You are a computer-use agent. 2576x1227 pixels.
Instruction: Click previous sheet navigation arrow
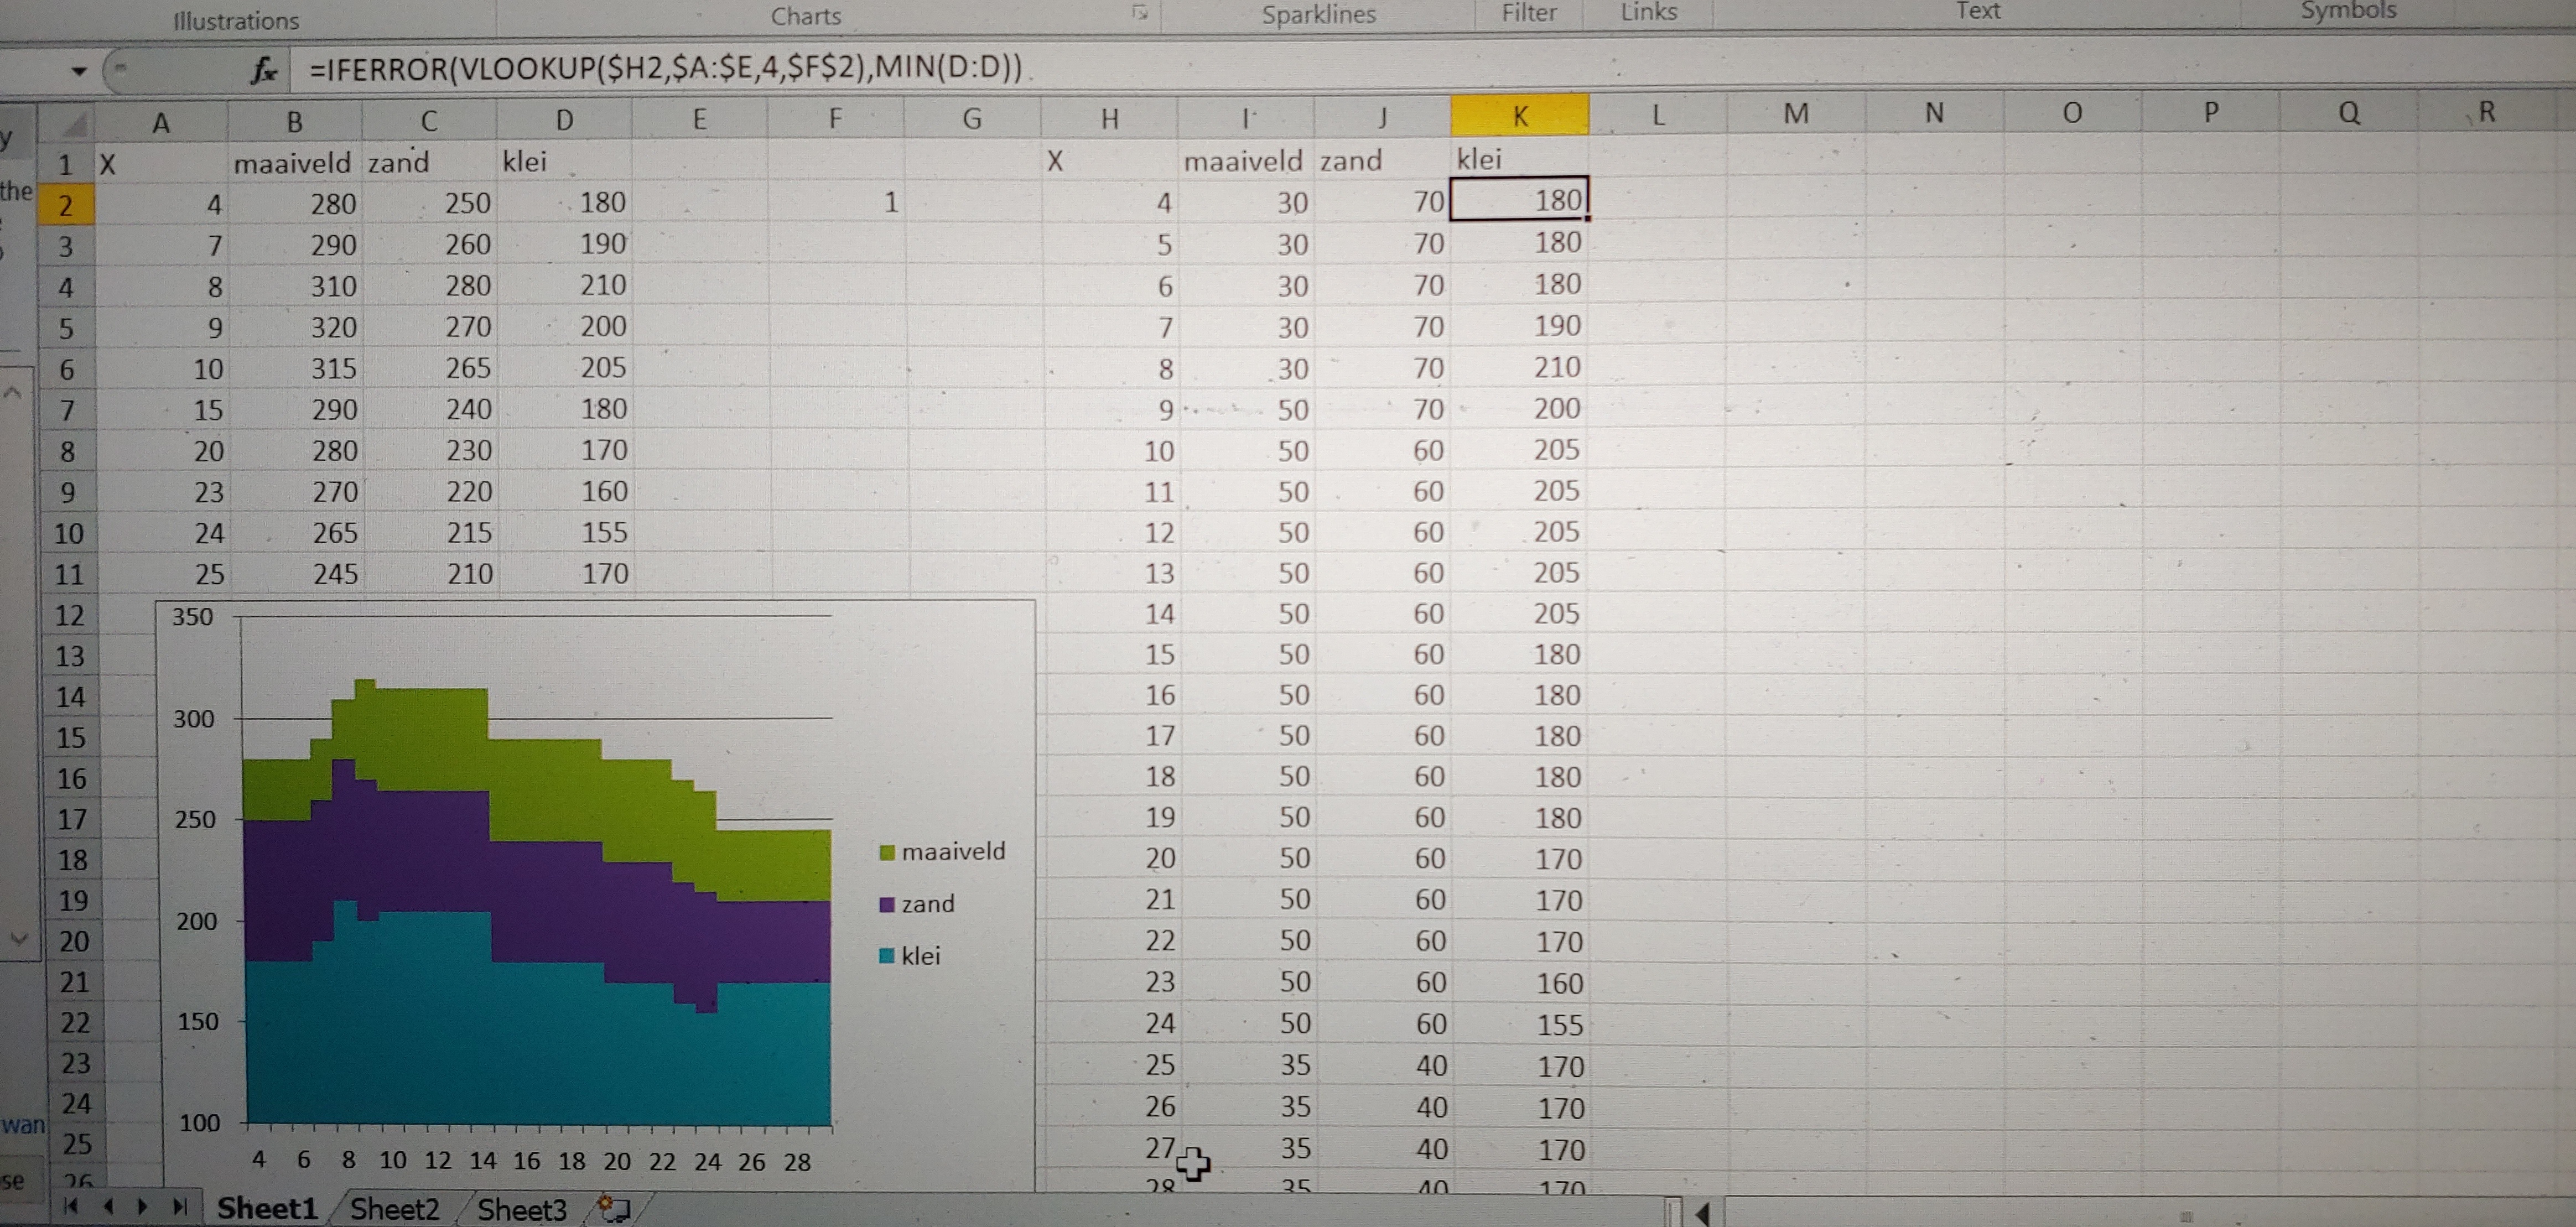109,1206
